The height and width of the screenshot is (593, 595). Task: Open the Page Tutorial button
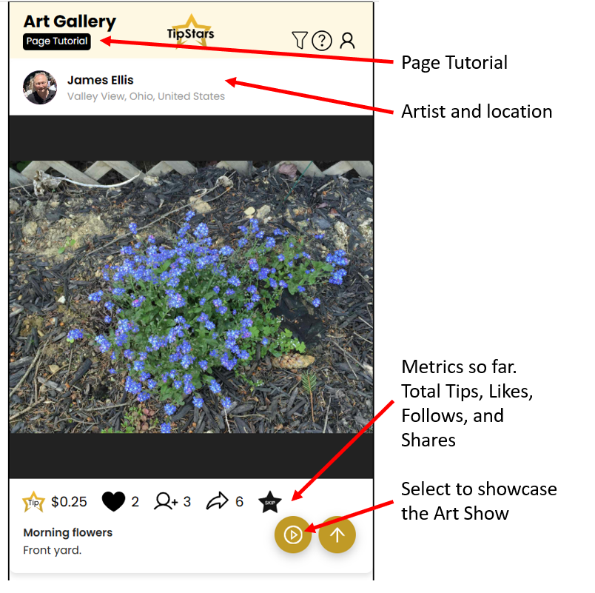click(x=57, y=41)
